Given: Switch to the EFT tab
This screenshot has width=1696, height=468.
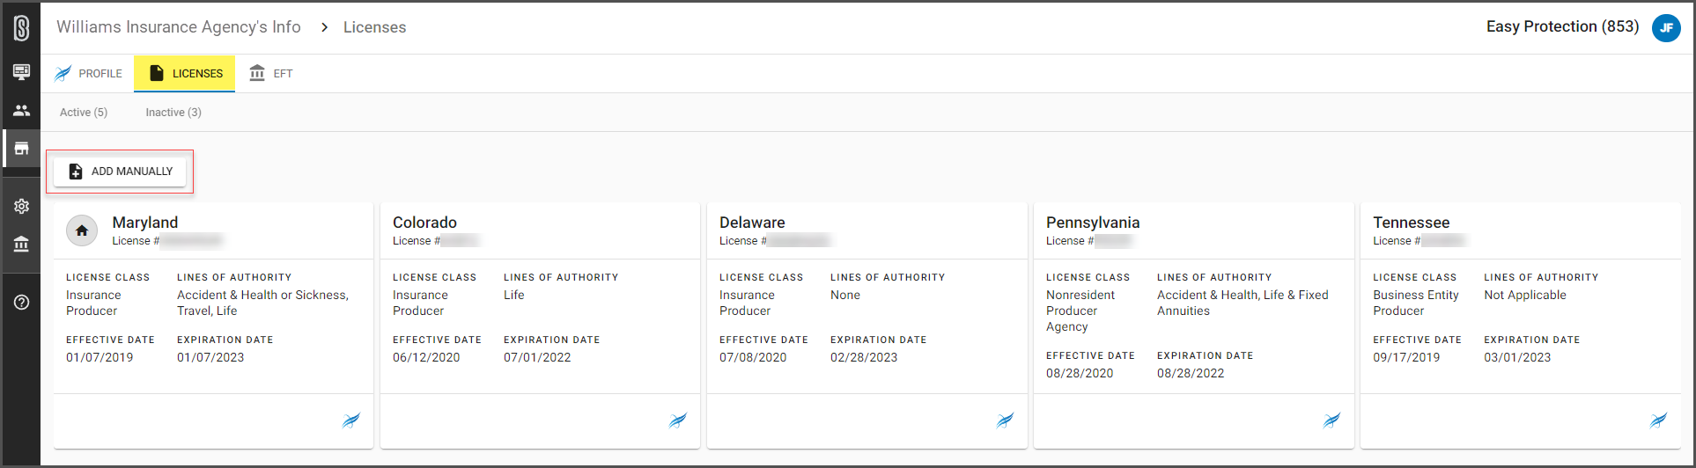Looking at the screenshot, I should coord(270,74).
